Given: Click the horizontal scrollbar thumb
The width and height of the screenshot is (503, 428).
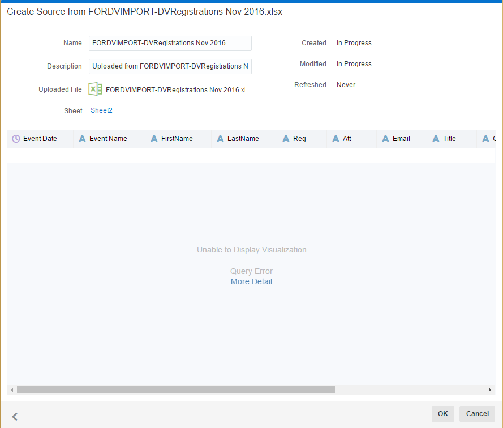Looking at the screenshot, I should tap(175, 390).
